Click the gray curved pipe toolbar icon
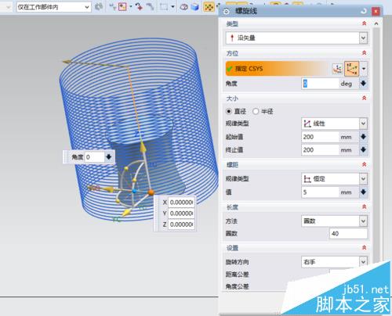The width and height of the screenshot is (392, 316). (150, 7)
